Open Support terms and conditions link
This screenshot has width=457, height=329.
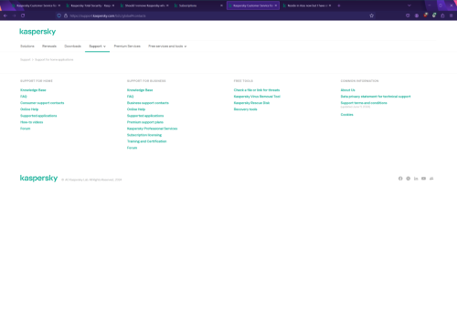tap(364, 103)
